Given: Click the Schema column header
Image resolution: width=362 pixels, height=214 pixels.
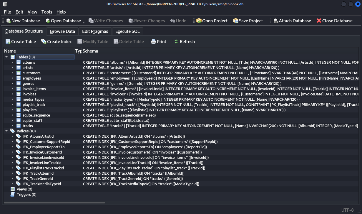Looking at the screenshot, I should coord(220,51).
